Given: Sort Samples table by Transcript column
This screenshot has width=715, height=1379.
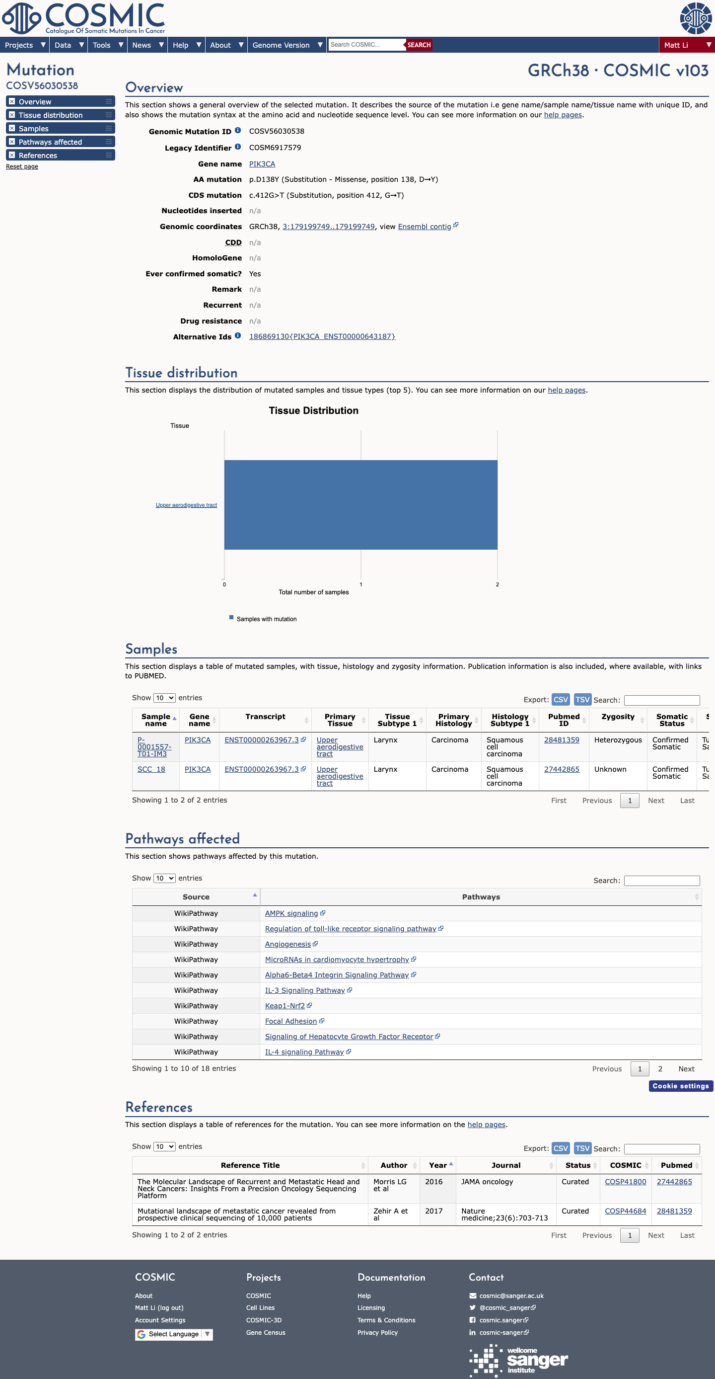Looking at the screenshot, I should [x=265, y=720].
